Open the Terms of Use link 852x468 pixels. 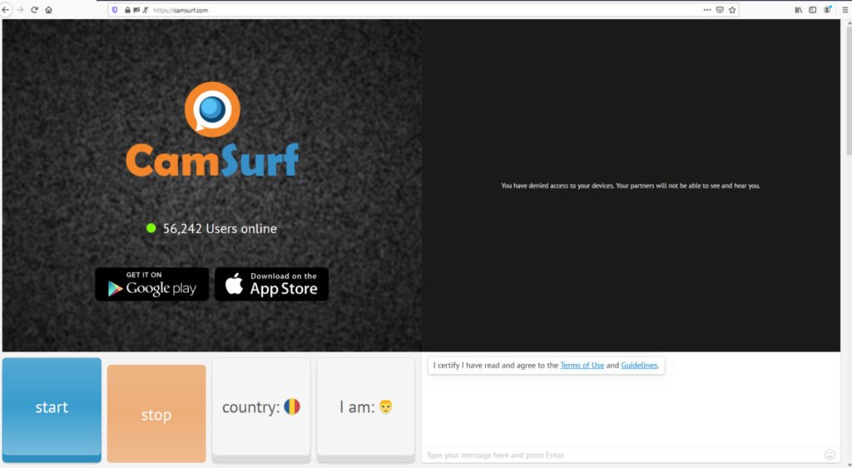click(582, 366)
